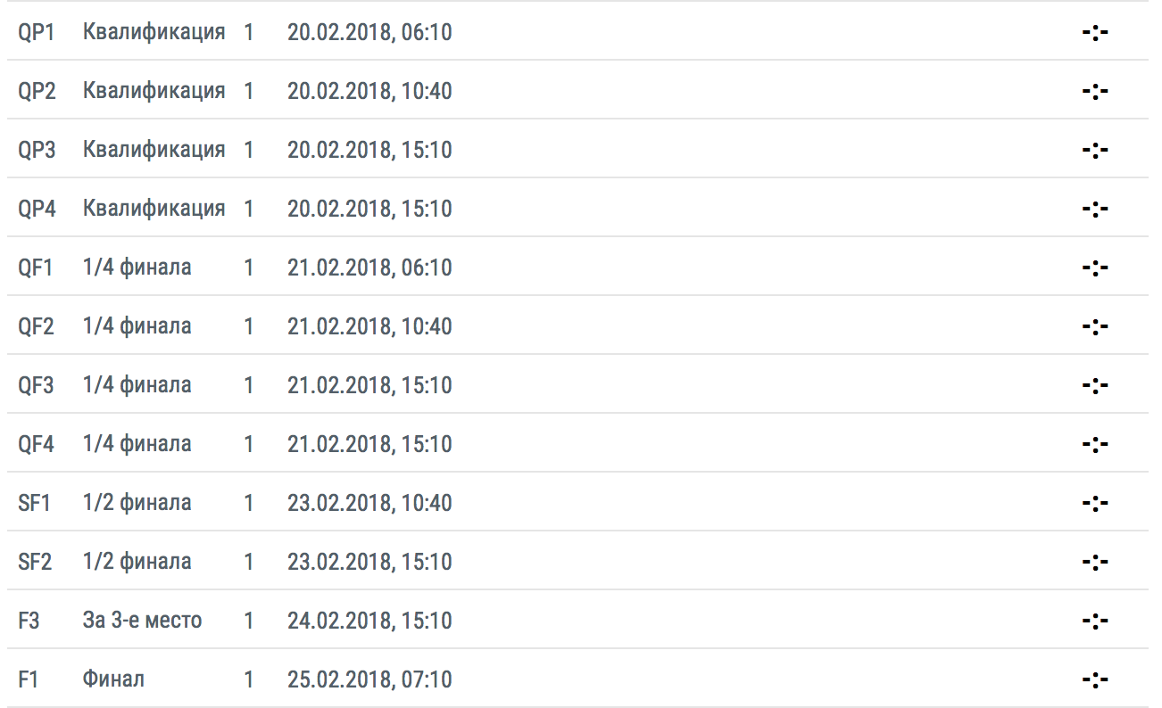Select the date 21.02.2018, 06:10
Viewport: 1162px width, 708px height.
click(x=369, y=268)
